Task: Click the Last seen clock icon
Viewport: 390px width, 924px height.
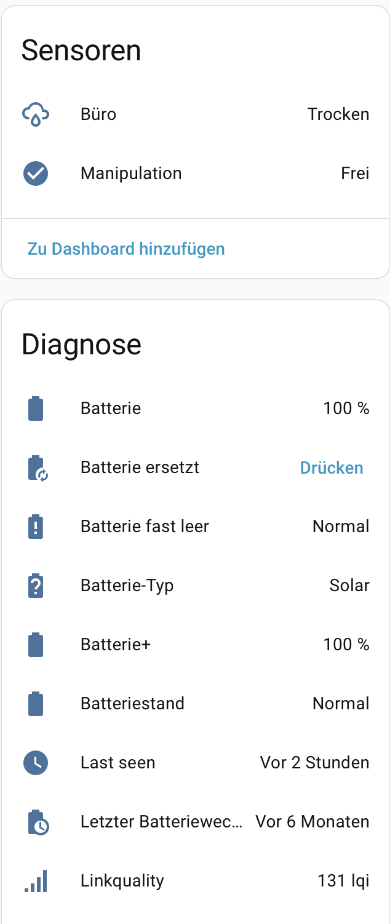Action: tap(36, 763)
